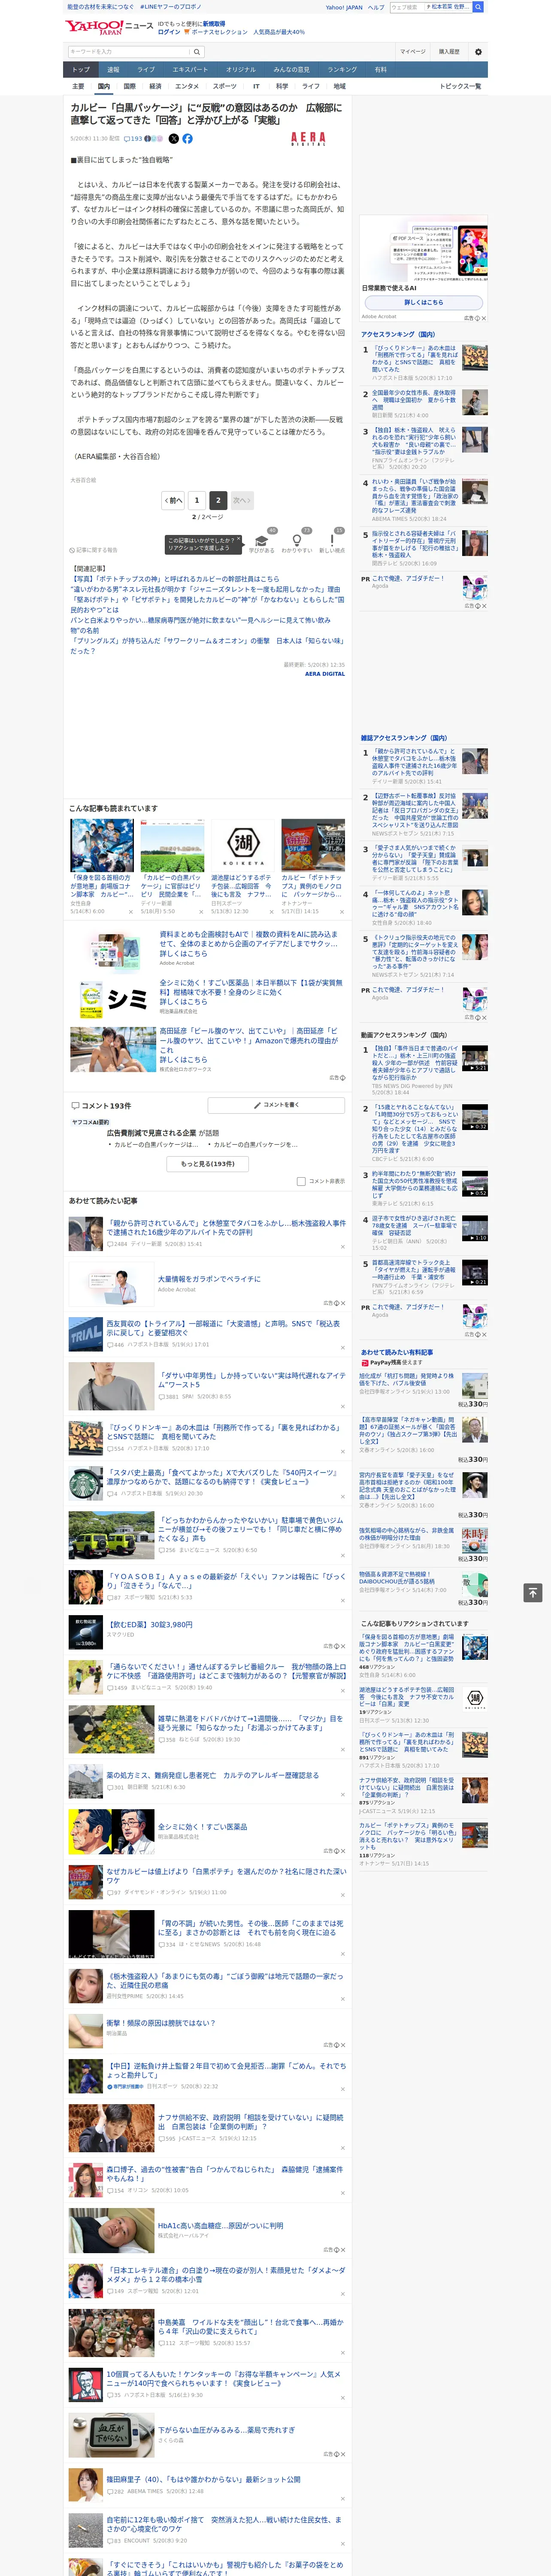Click the keyword search magnifier icon
Viewport: 551px width, 2576px height.
pos(197,51)
